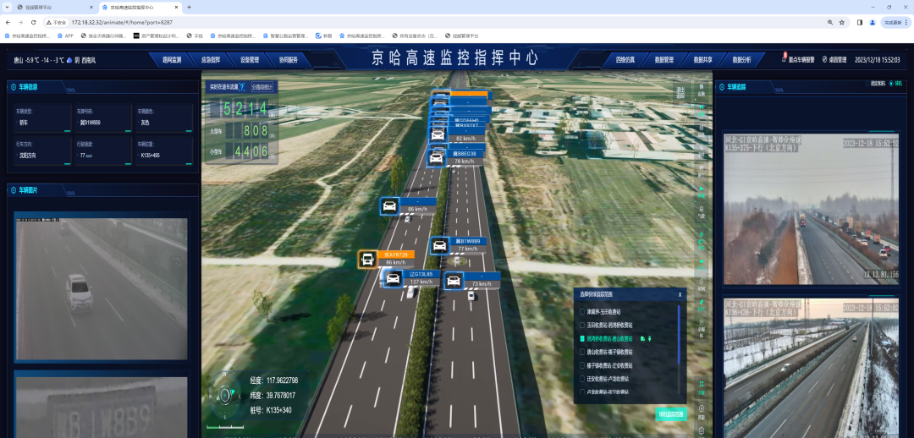Open the license plate close-up thumbnail
The image size is (914, 438).
pyautogui.click(x=102, y=407)
